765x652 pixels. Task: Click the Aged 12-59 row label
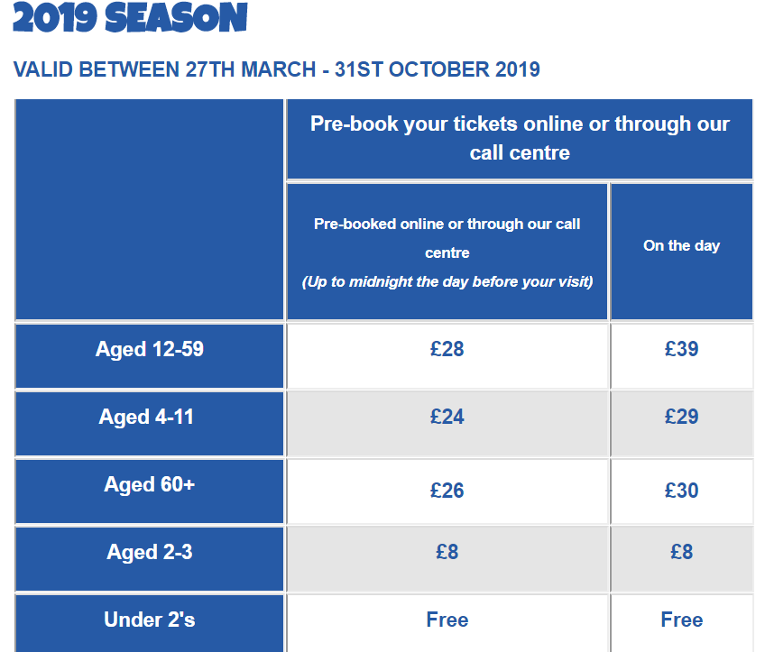tap(150, 349)
